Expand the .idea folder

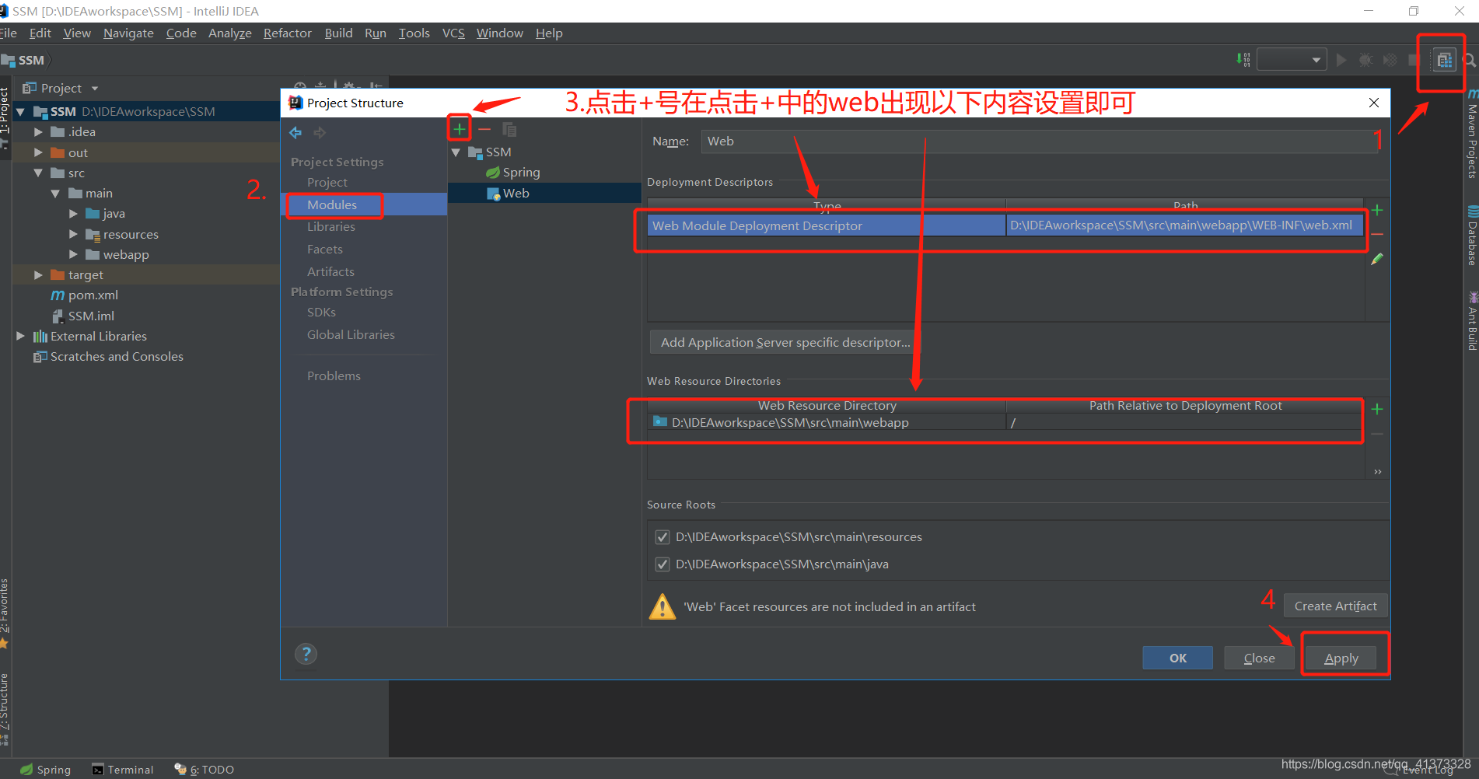[38, 132]
